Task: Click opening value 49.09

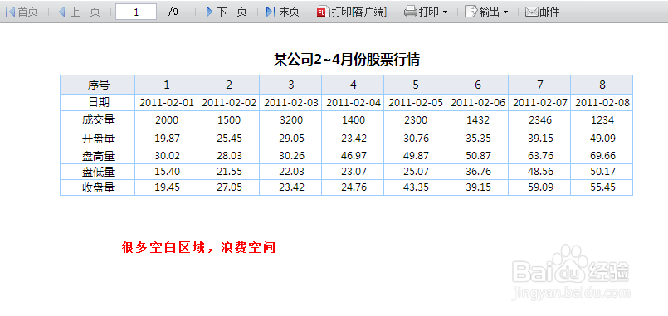Action: click(602, 139)
